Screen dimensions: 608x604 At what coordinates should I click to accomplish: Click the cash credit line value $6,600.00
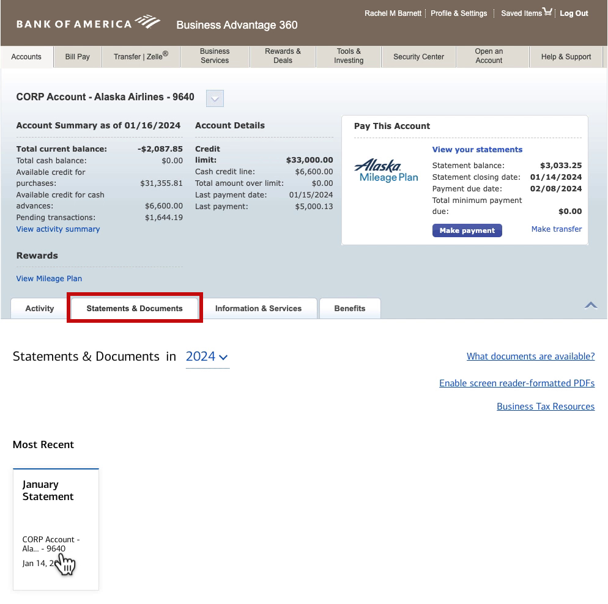coord(314,172)
